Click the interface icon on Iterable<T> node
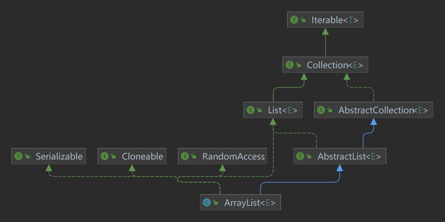Viewport: 445px width, 222px height. coord(294,20)
